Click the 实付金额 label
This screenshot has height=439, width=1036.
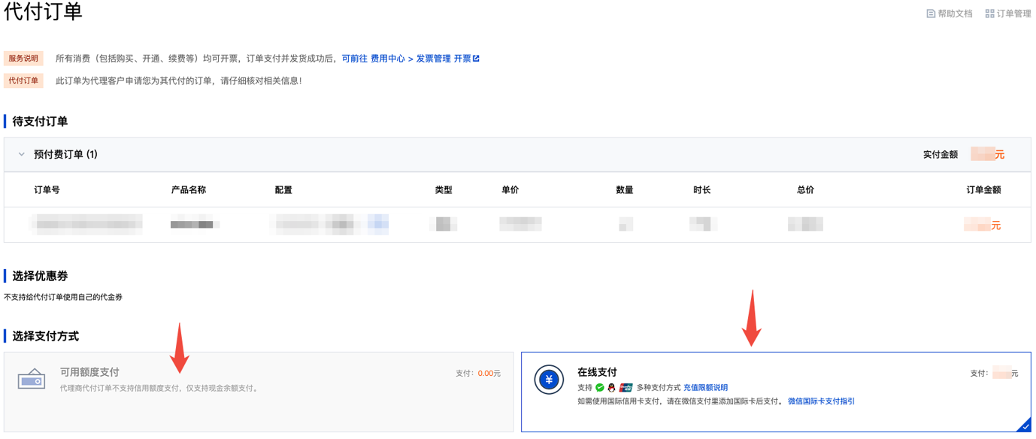pyautogui.click(x=941, y=155)
